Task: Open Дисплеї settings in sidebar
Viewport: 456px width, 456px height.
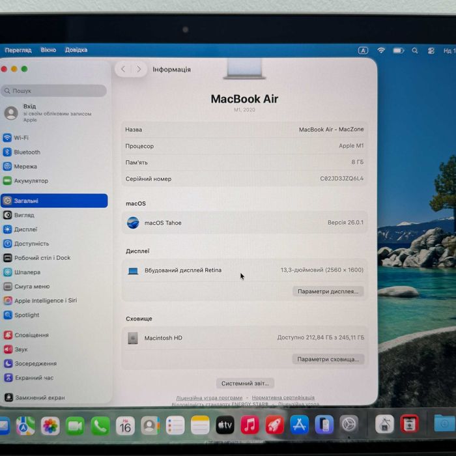Action: [54, 229]
